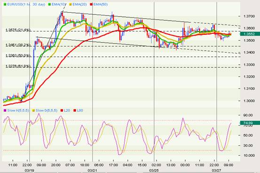260x173 pixels.
Task: Click the 90.00 stochastic axis label
Action: [248, 115]
